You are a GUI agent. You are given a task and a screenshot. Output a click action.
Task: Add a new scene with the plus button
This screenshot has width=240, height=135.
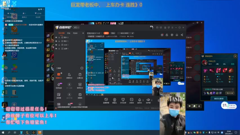[83, 33]
